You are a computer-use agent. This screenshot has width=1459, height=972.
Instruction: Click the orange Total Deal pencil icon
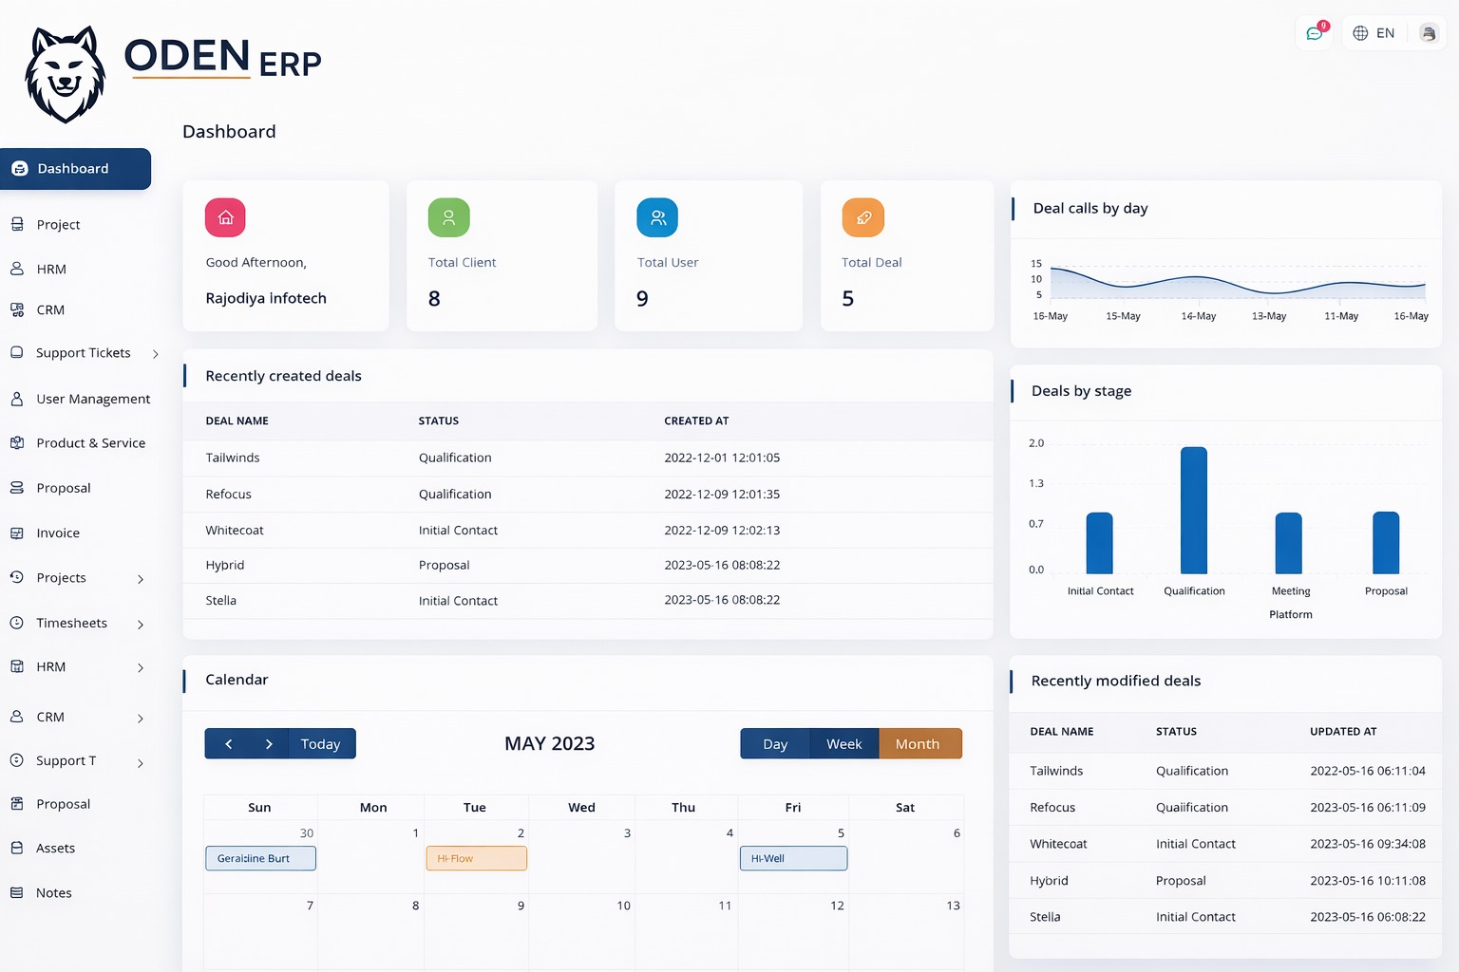[862, 217]
